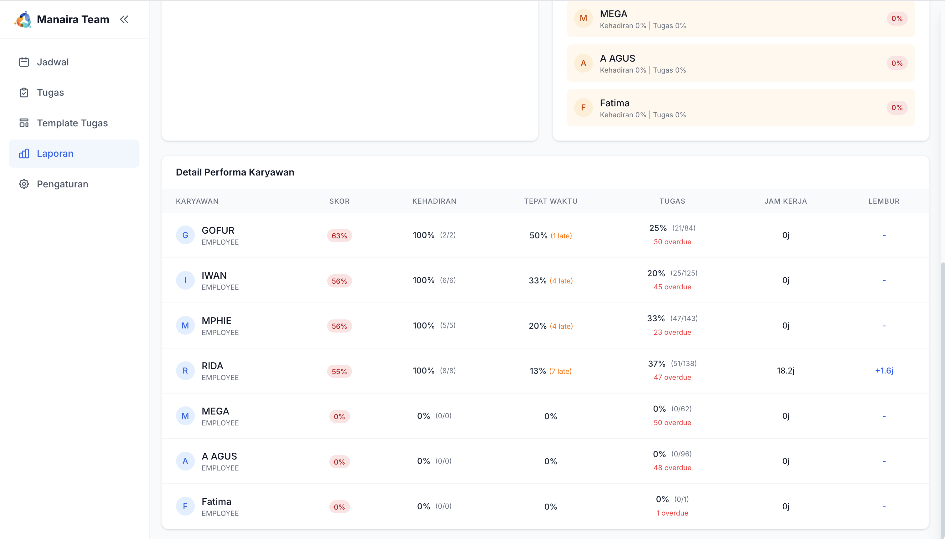Click the +1.6j overtime link for RIDA

click(884, 371)
